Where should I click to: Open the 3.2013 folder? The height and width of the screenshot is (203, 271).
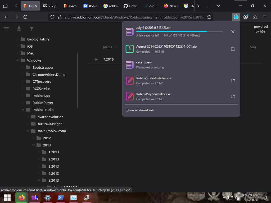pyautogui.click(x=53, y=167)
